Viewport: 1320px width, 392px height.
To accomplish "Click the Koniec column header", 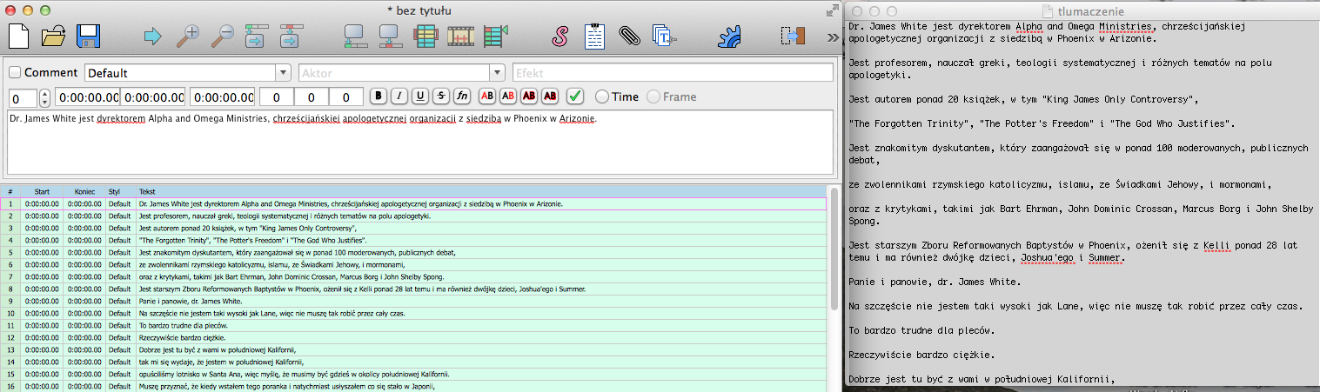I will click(x=84, y=191).
